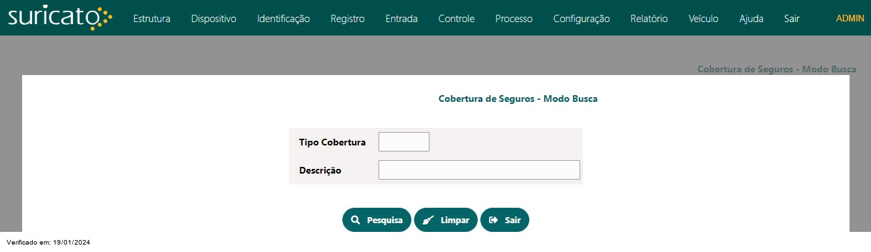Open the Veículo menu
This screenshot has height=252, width=871.
tap(703, 19)
